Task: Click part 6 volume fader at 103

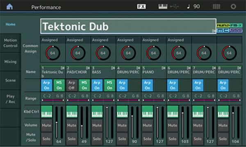Action: tap(182, 122)
